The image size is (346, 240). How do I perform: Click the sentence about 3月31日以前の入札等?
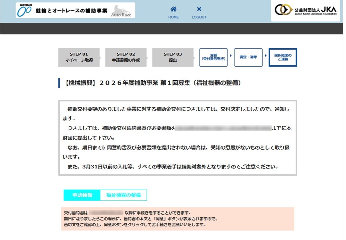click(173, 167)
